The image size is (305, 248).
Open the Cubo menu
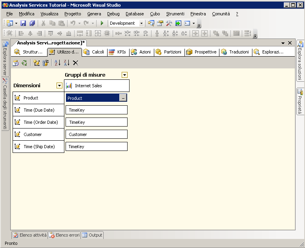[155, 14]
